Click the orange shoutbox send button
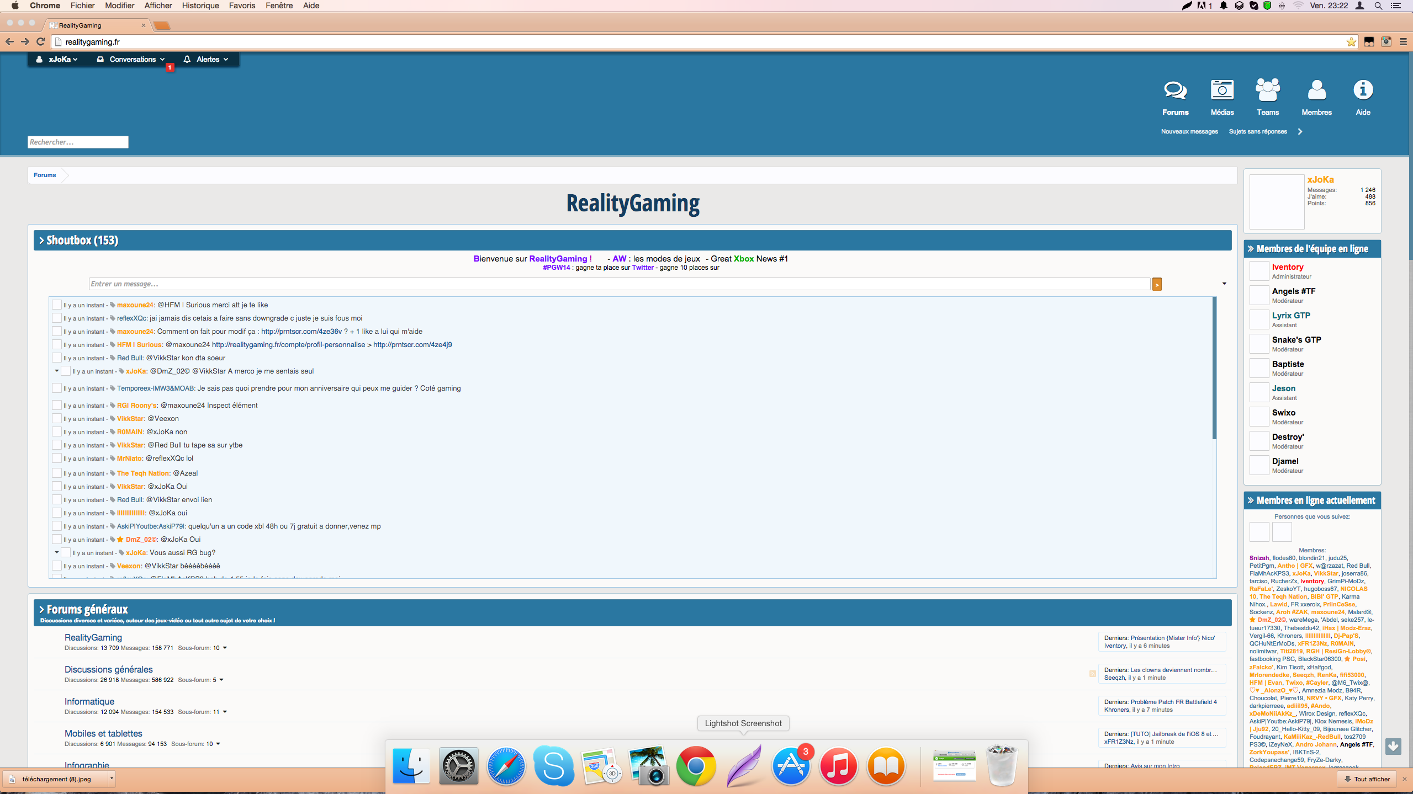This screenshot has height=794, width=1413. [x=1157, y=284]
